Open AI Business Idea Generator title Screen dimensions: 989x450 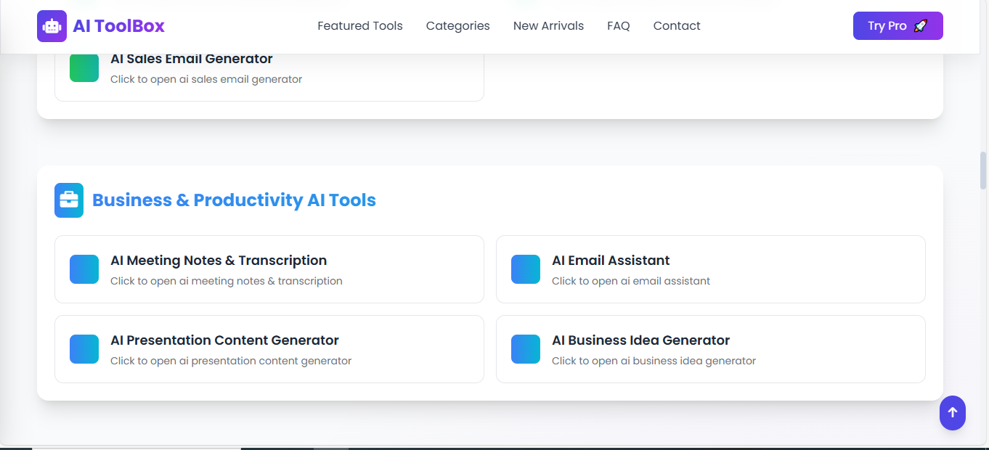point(640,340)
